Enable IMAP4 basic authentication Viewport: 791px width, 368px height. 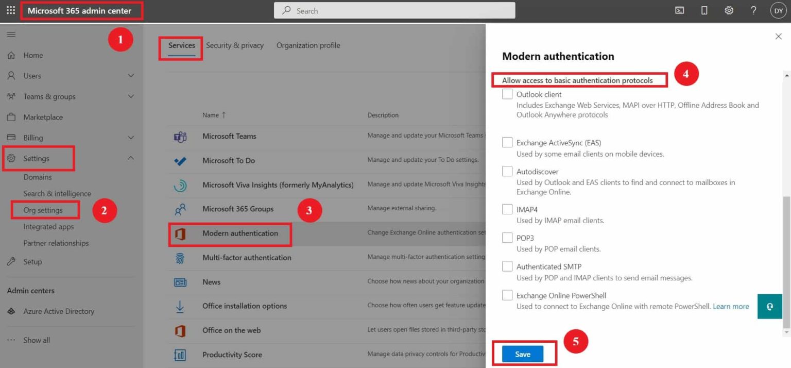click(507, 209)
